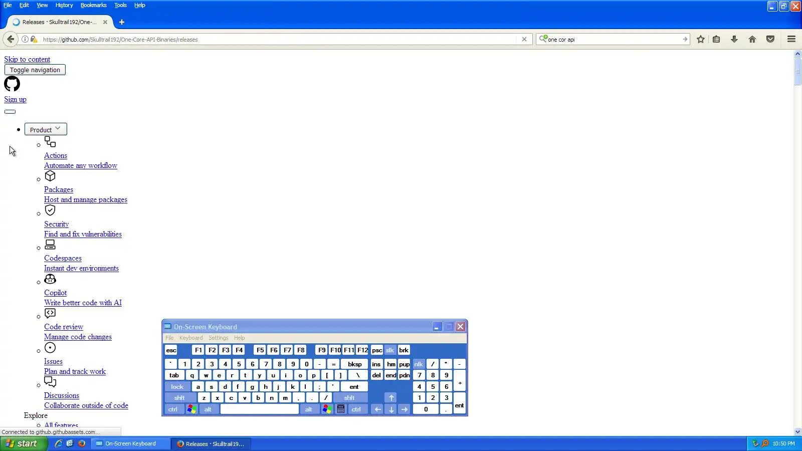Image resolution: width=802 pixels, height=451 pixels.
Task: Click the scrollbar down arrow
Action: [x=798, y=431]
